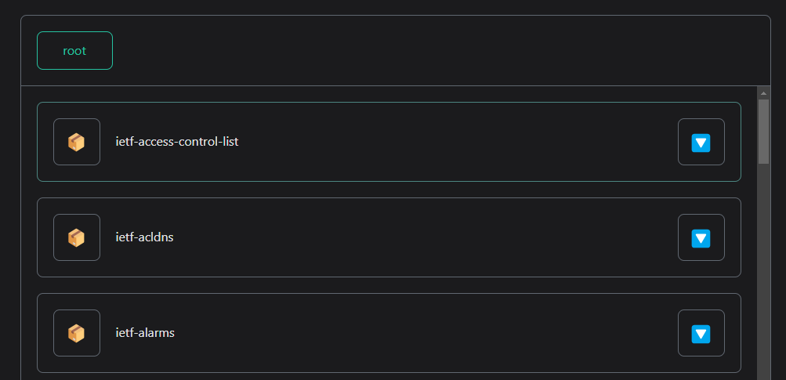Select the ietf-alarms label text
This screenshot has width=786, height=380.
click(145, 333)
